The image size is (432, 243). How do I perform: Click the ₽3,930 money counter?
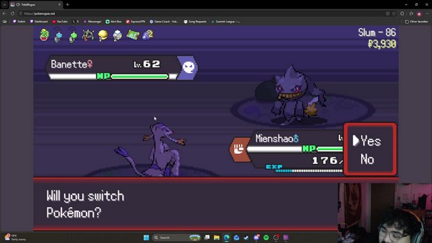(x=382, y=44)
